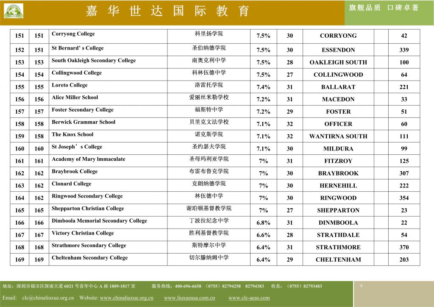The height and width of the screenshot is (307, 434).
Task: Click the OAKLEIGH SOUTH location cell
Action: 338,62
